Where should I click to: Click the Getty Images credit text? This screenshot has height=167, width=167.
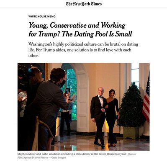(59, 158)
